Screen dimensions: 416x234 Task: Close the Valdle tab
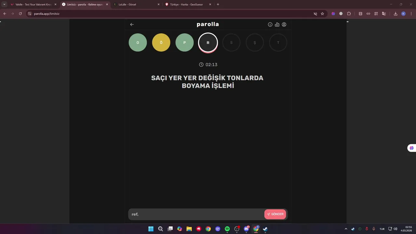pyautogui.click(x=55, y=5)
